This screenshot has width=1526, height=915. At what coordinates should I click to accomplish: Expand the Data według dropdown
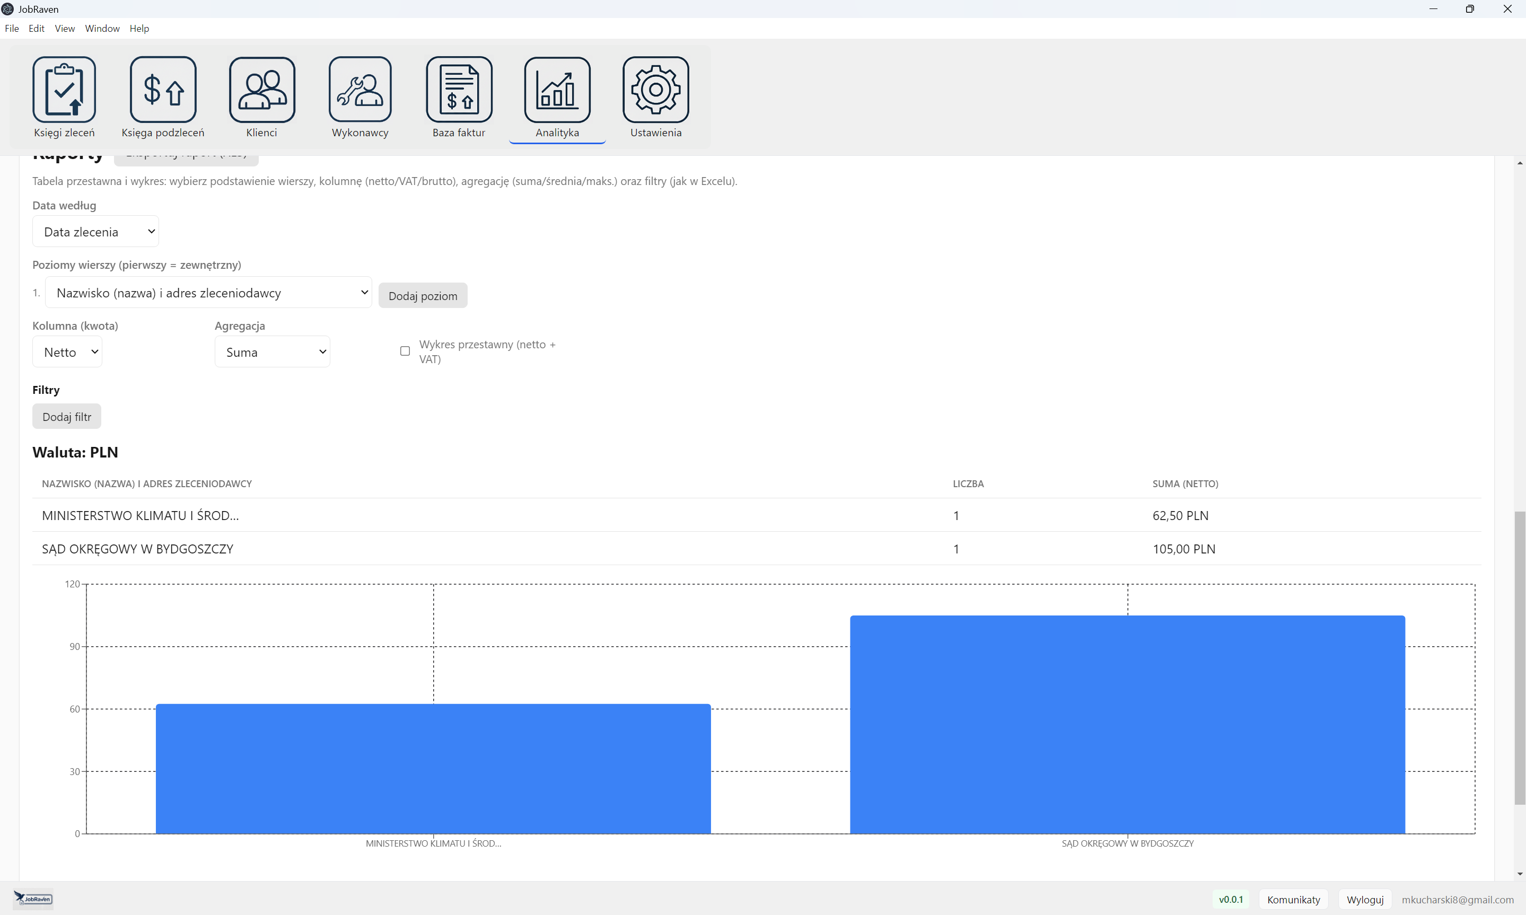96,232
